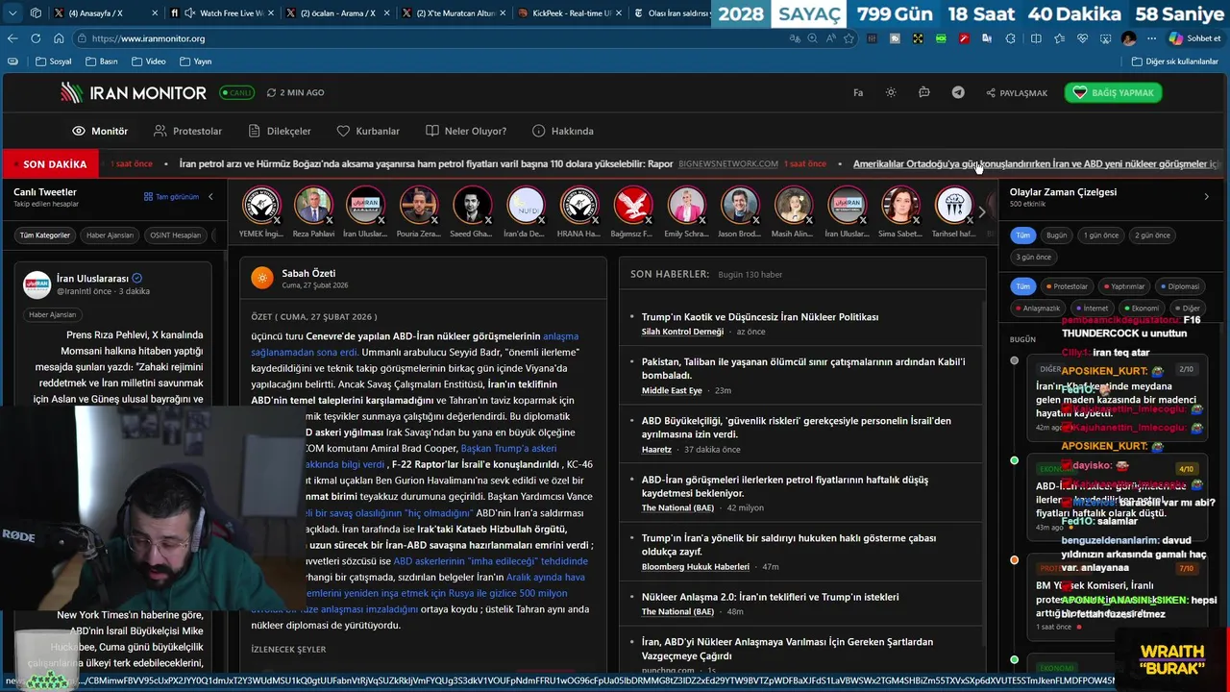
Task: Show more accounts with the right chevron
Action: pyautogui.click(x=982, y=211)
